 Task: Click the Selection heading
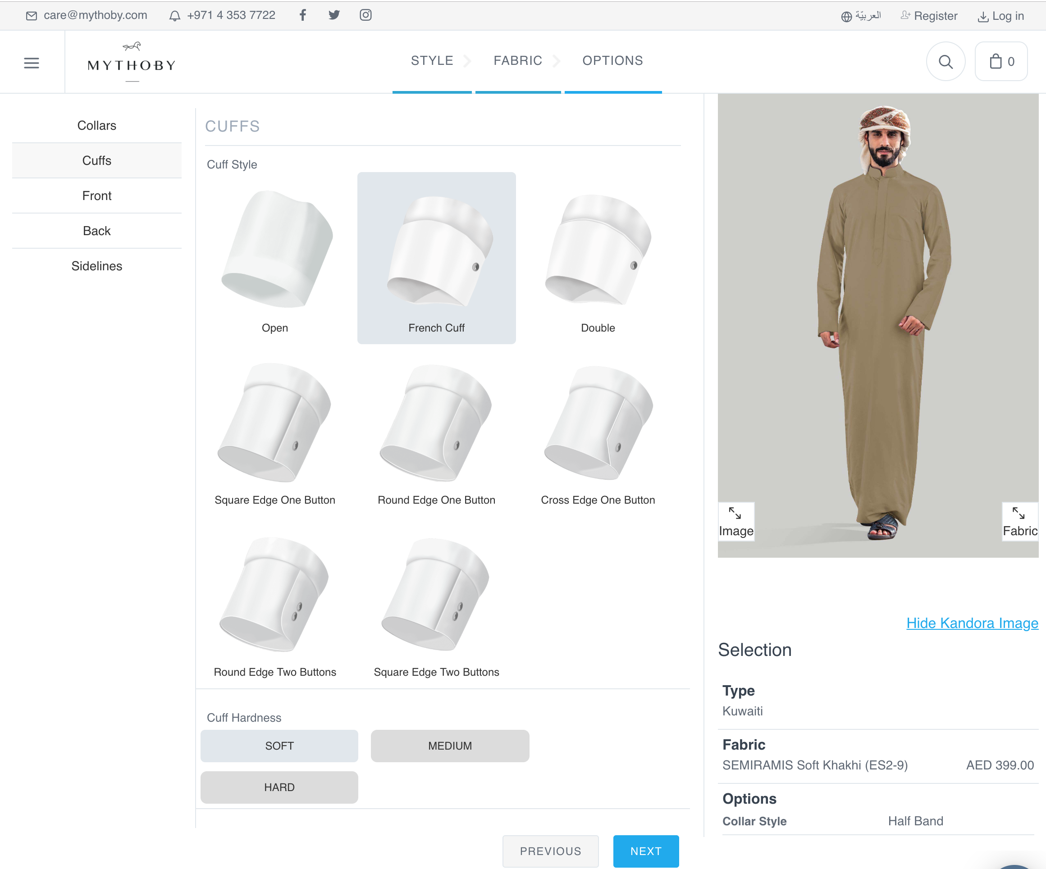754,650
